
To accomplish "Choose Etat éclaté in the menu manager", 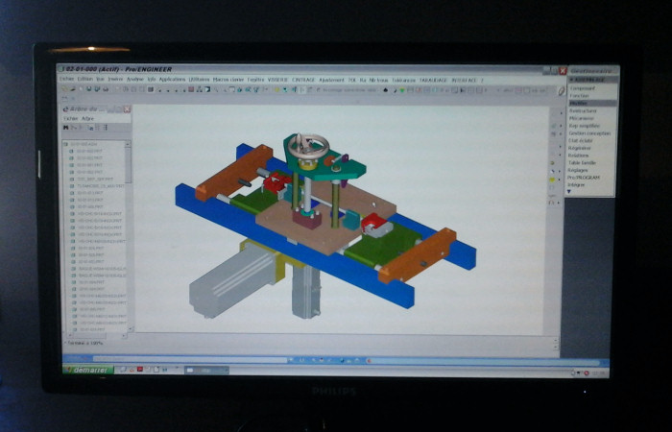I will click(x=582, y=140).
